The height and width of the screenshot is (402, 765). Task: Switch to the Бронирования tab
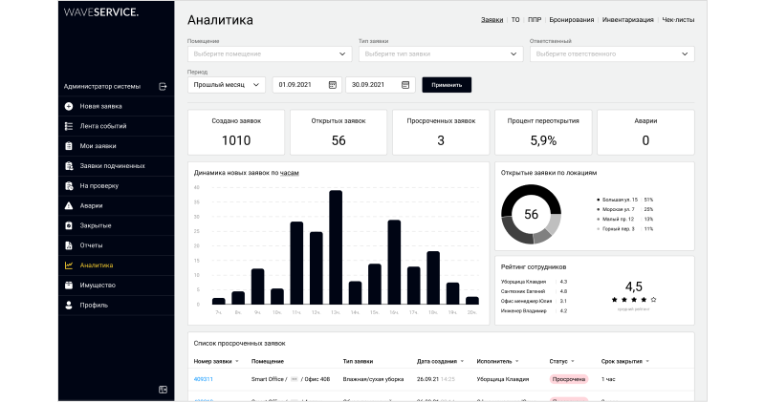(x=572, y=19)
